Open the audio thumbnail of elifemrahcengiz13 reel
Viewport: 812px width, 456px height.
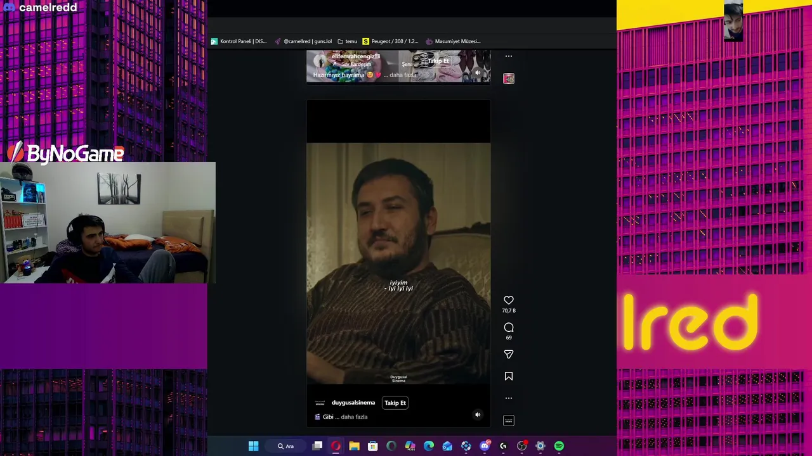pyautogui.click(x=508, y=79)
